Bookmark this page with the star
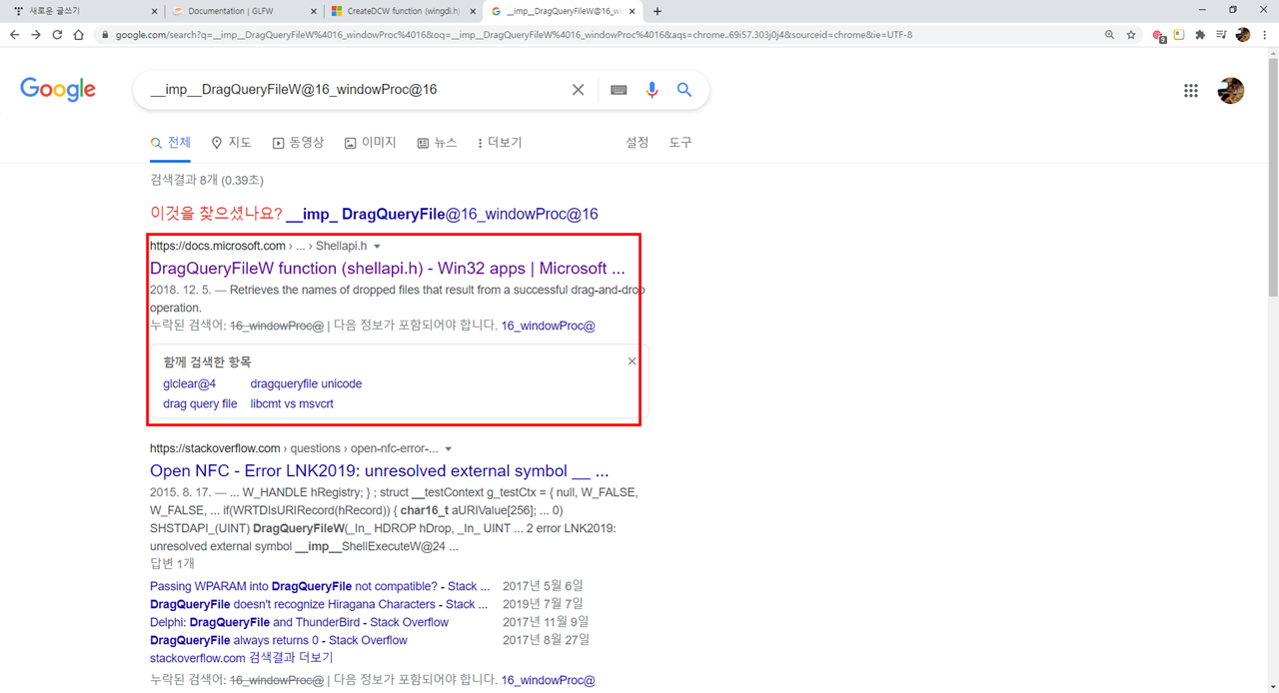Image resolution: width=1279 pixels, height=693 pixels. click(1131, 34)
